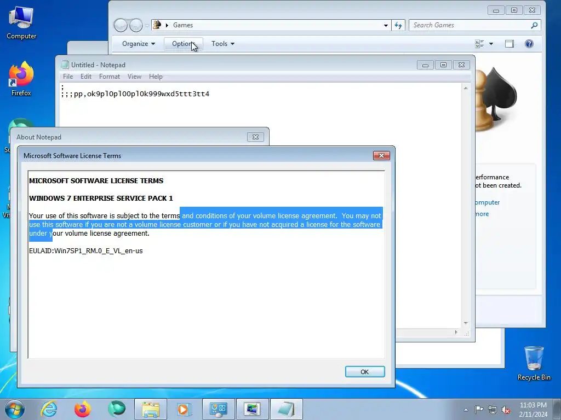Click the Show desktop button
Image resolution: width=561 pixels, height=420 pixels.
[557, 409]
